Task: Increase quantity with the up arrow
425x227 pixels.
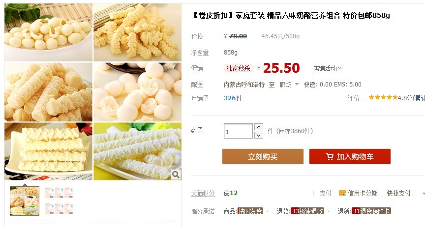Action: click(259, 127)
